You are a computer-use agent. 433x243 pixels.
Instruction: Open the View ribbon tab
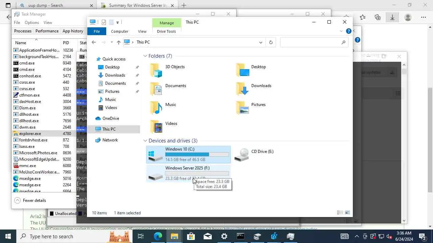tap(142, 31)
